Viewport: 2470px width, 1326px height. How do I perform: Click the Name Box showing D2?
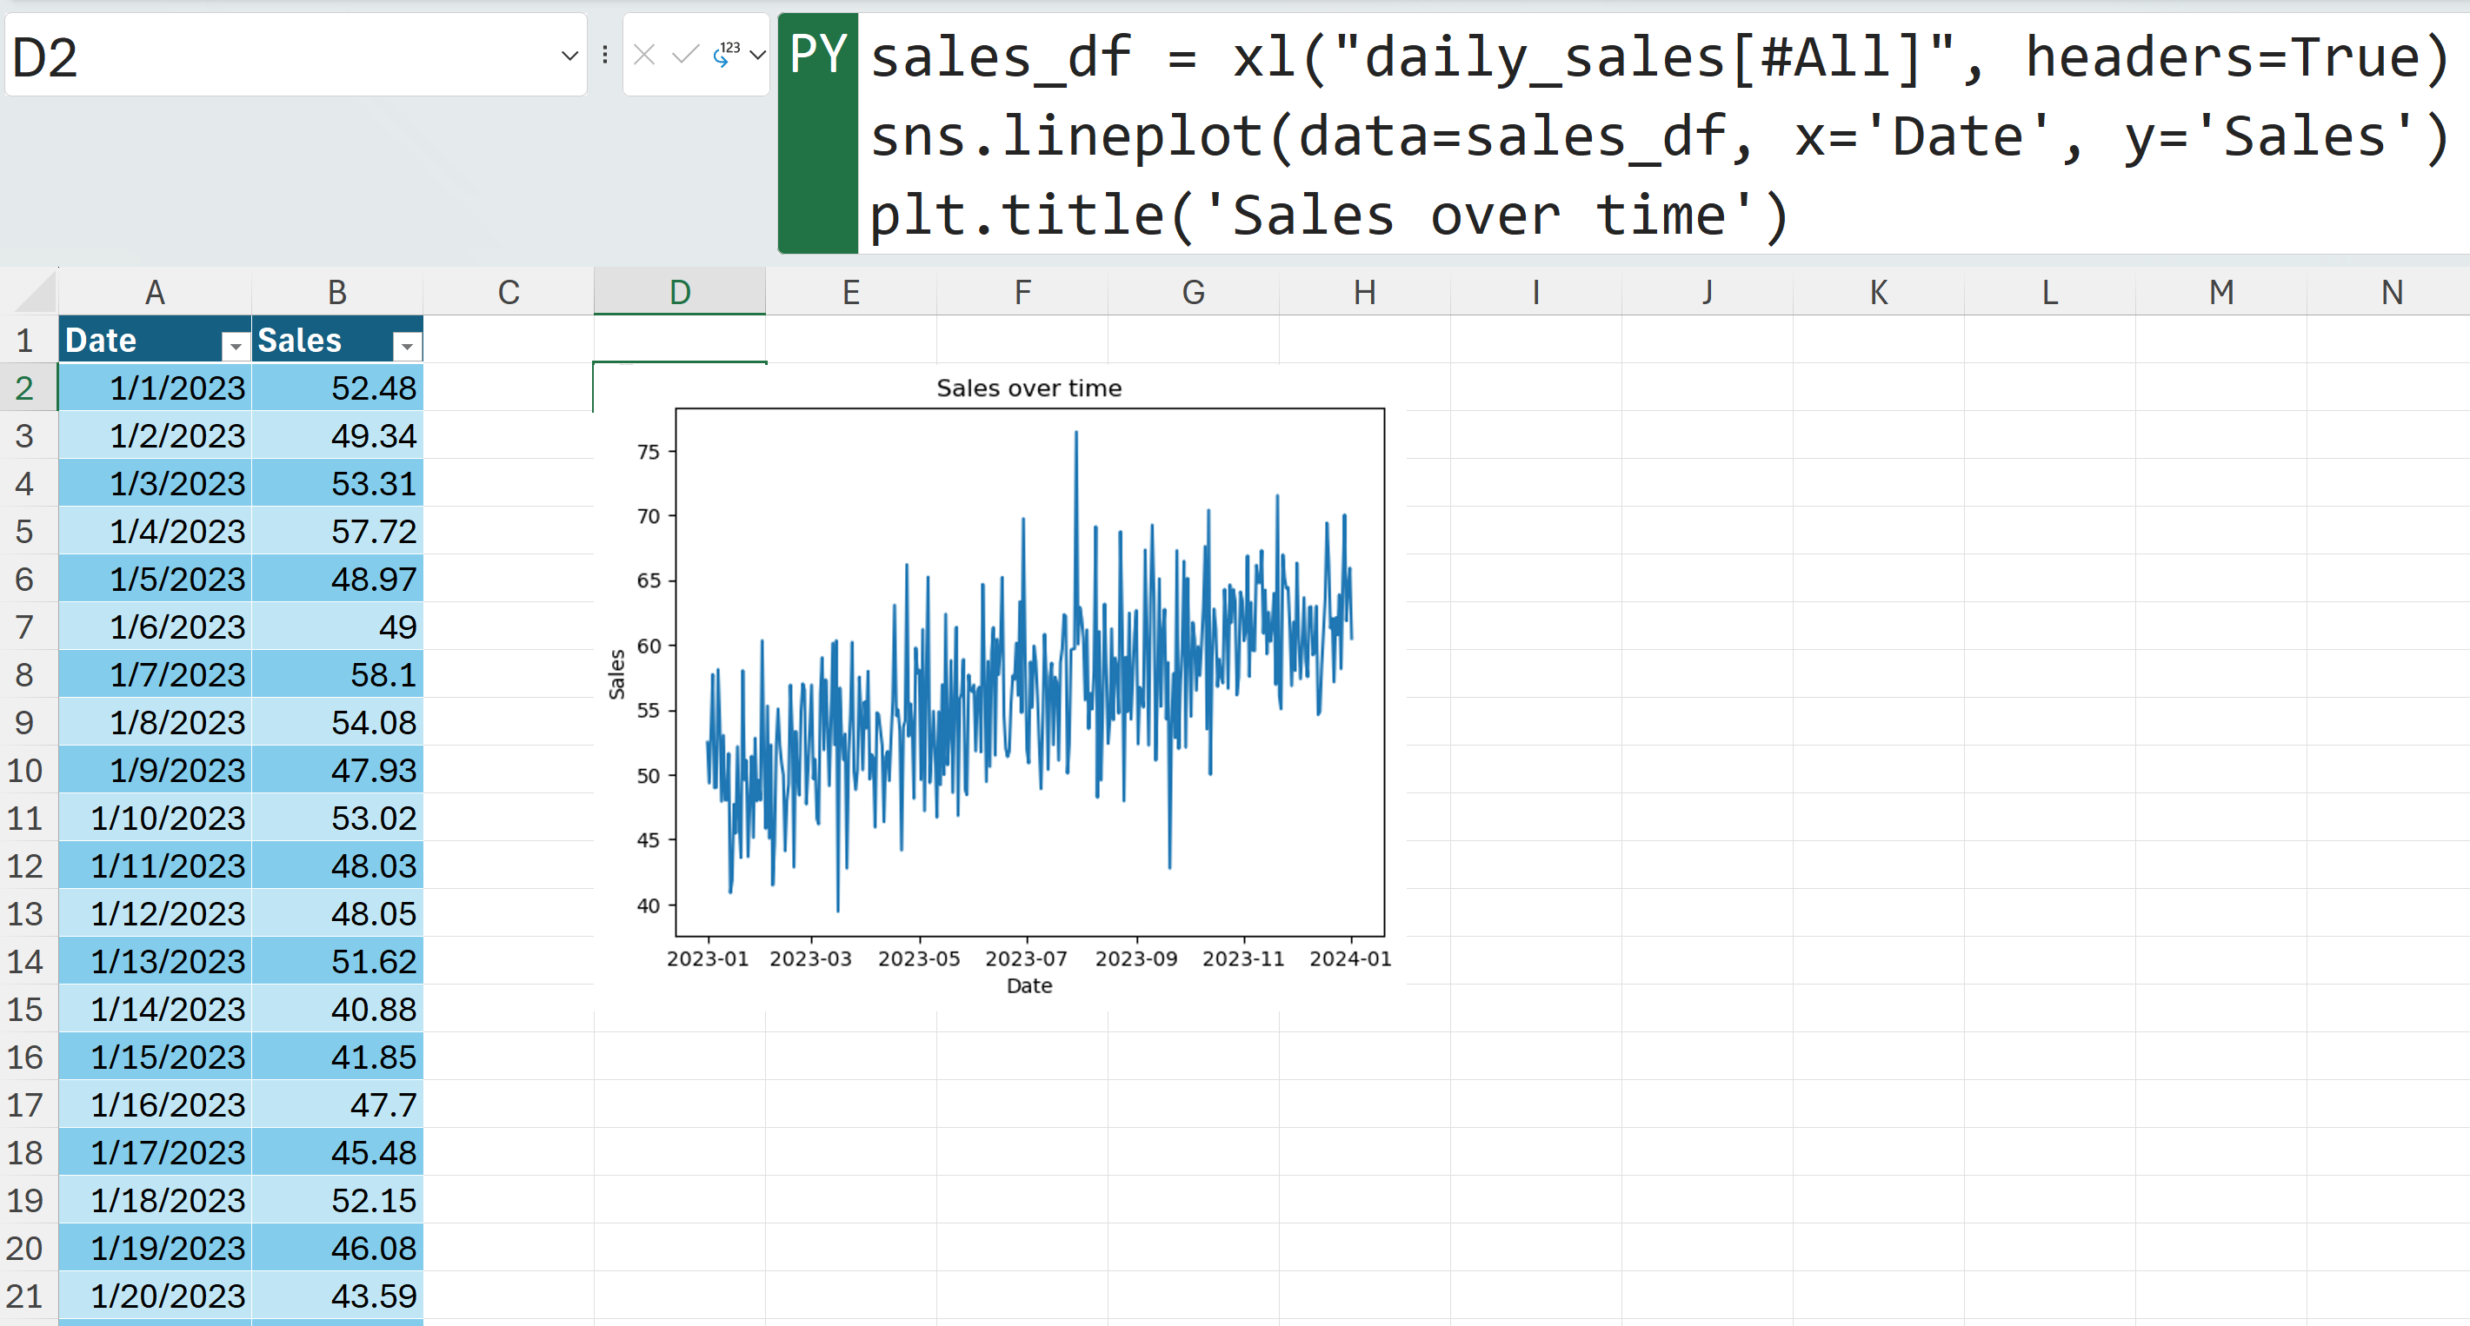pos(278,56)
